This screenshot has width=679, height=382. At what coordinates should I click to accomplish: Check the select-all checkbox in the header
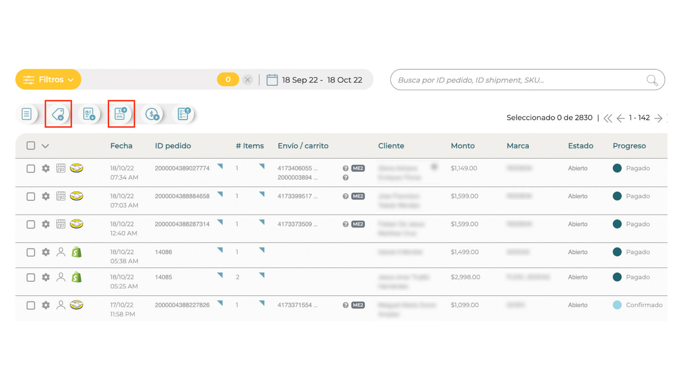coord(30,145)
